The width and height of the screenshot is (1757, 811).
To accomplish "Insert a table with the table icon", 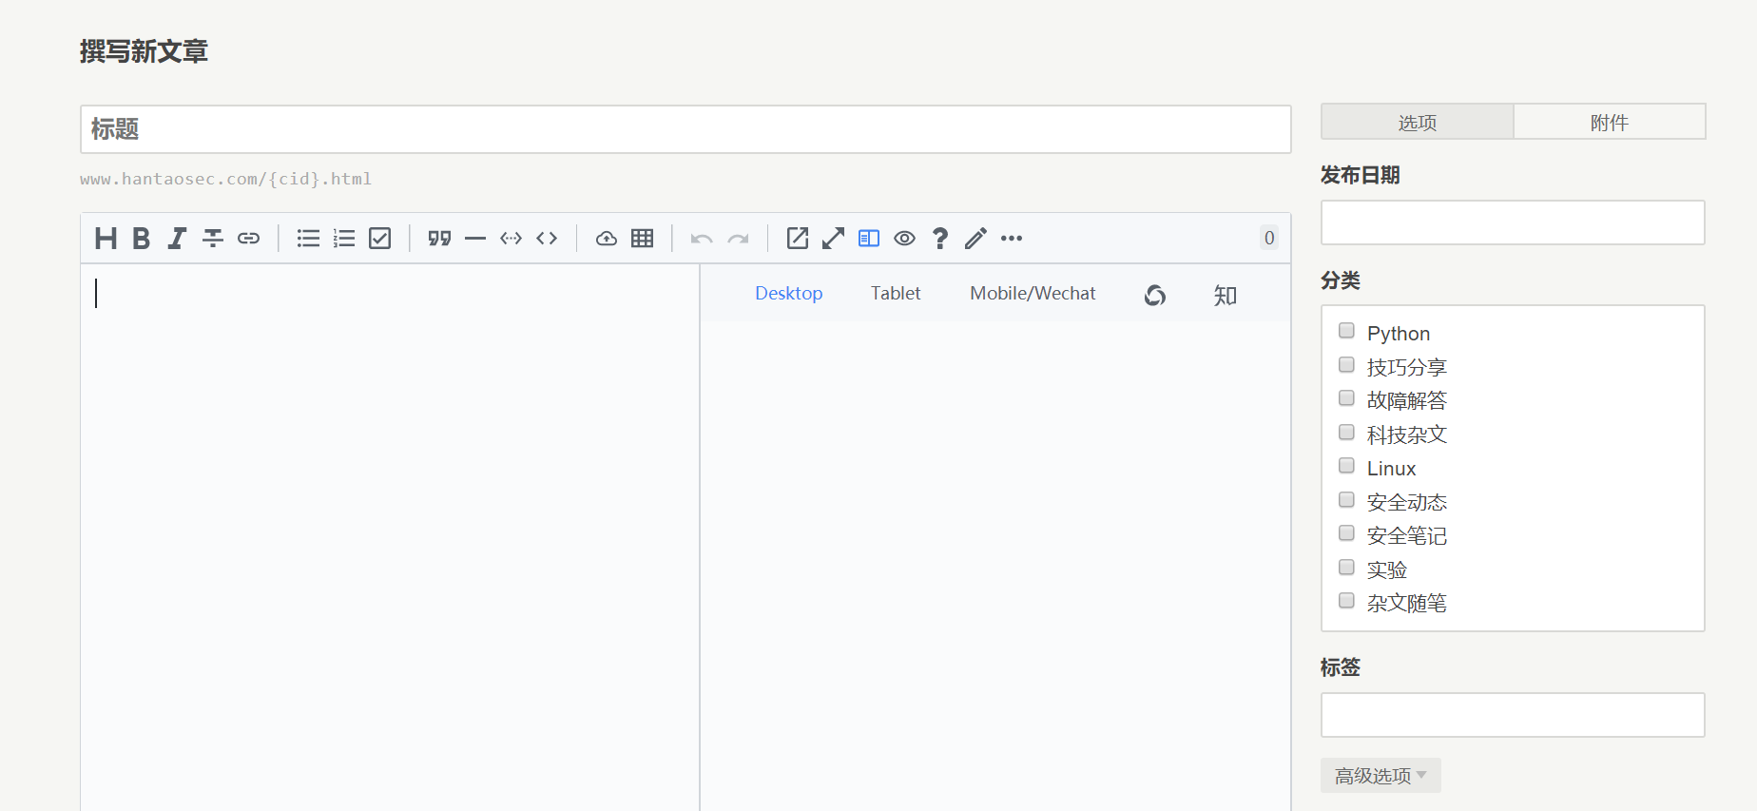I will 643,239.
